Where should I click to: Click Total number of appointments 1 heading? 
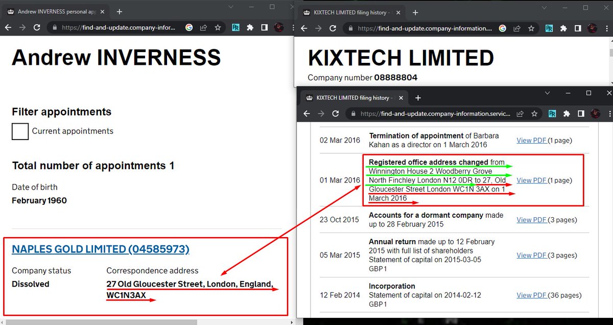coord(93,166)
